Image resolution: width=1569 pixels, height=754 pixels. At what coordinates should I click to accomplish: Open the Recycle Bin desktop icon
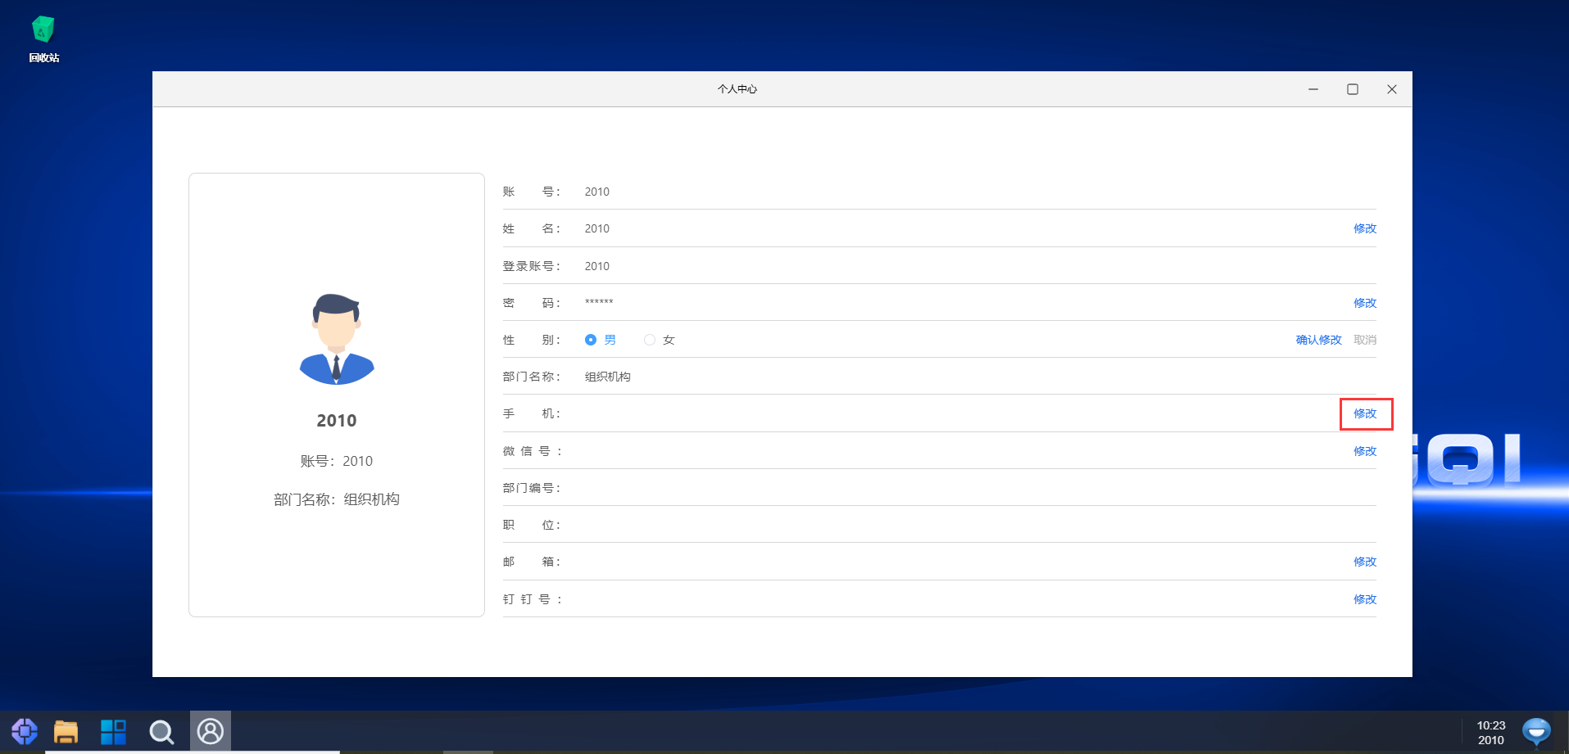click(x=43, y=38)
